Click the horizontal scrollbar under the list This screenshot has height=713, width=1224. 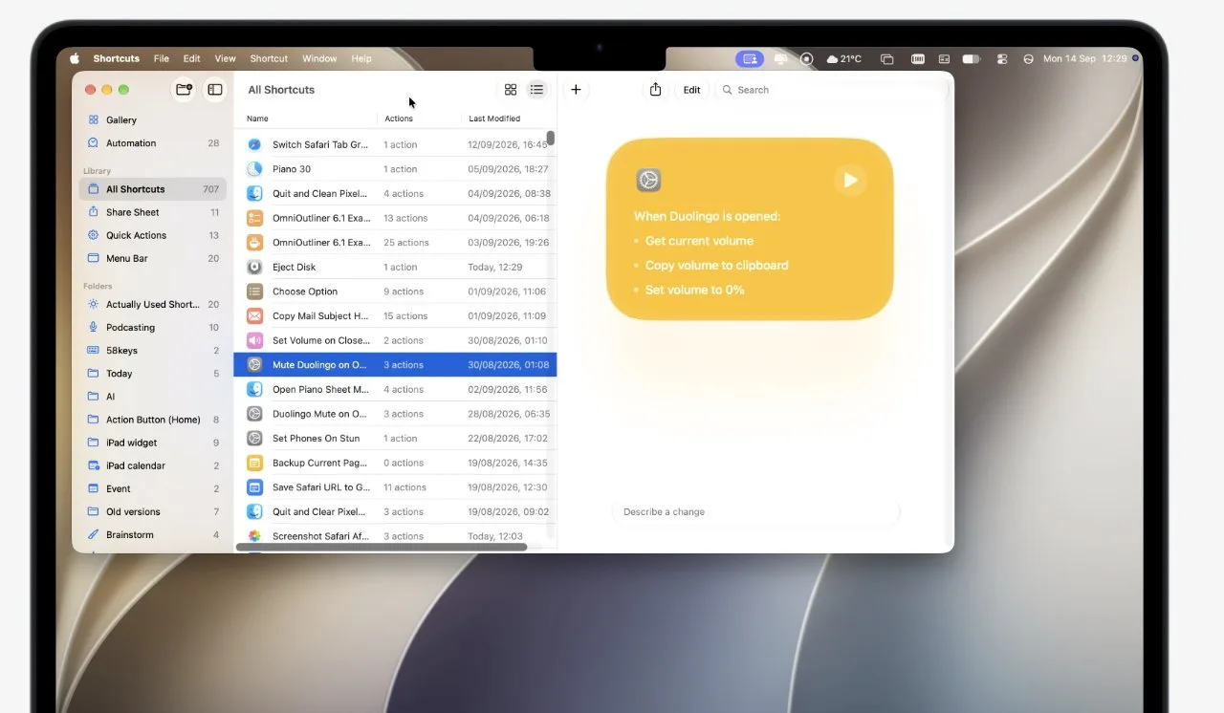click(x=382, y=547)
